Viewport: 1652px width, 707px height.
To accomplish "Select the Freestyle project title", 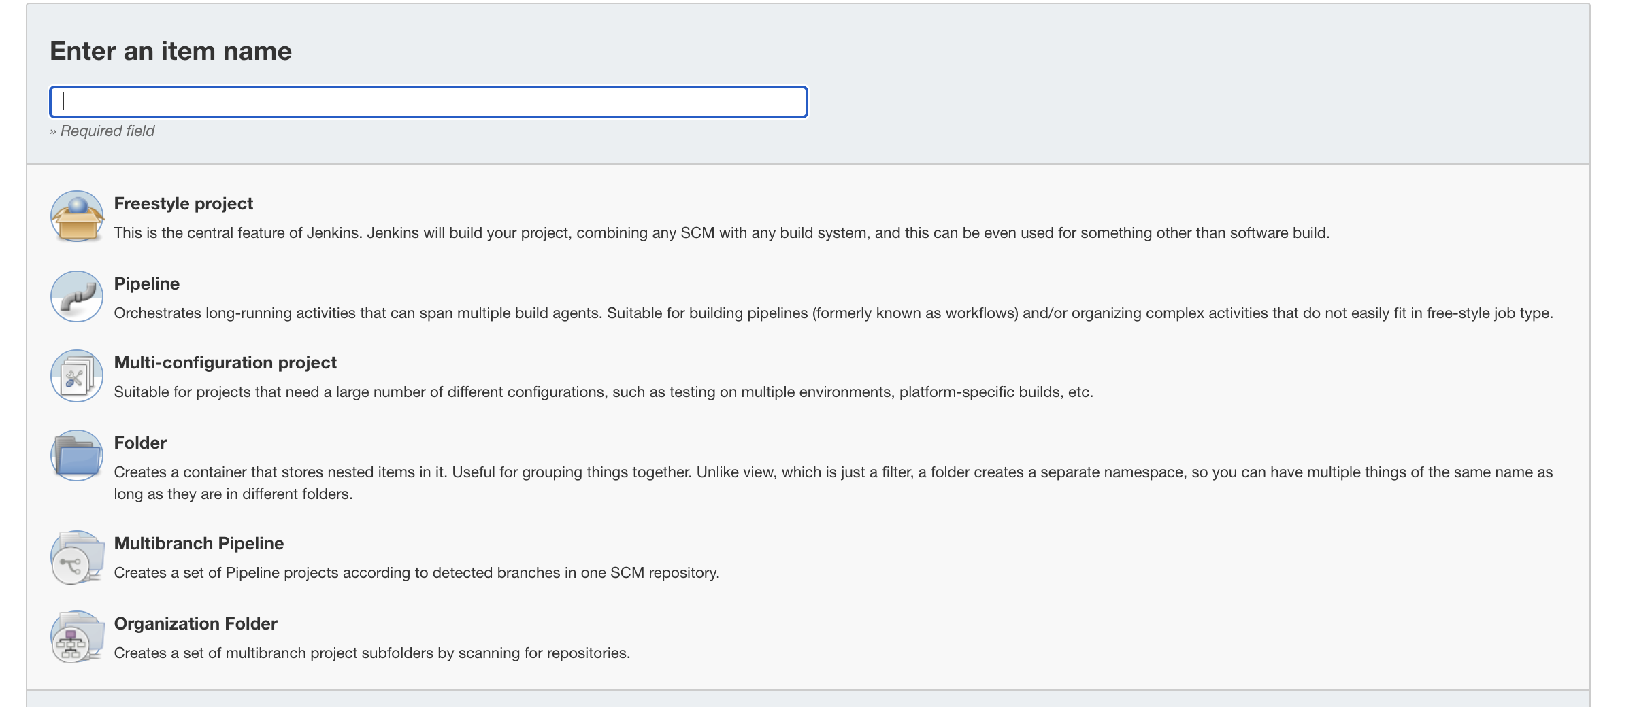I will pyautogui.click(x=183, y=203).
